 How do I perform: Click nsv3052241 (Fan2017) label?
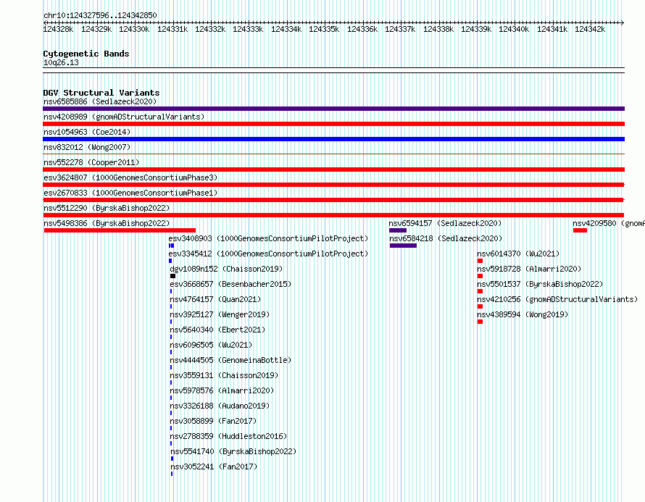click(x=214, y=467)
